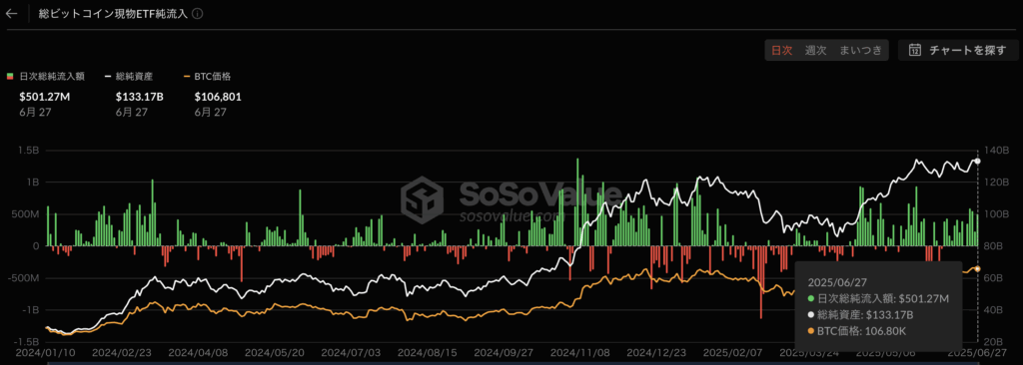
Task: Click the チャートを探す button
Action: (958, 50)
